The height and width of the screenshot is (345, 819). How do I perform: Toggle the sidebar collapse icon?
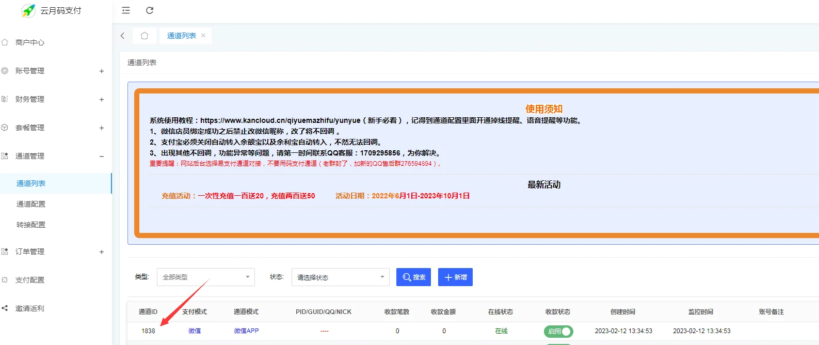click(x=126, y=10)
